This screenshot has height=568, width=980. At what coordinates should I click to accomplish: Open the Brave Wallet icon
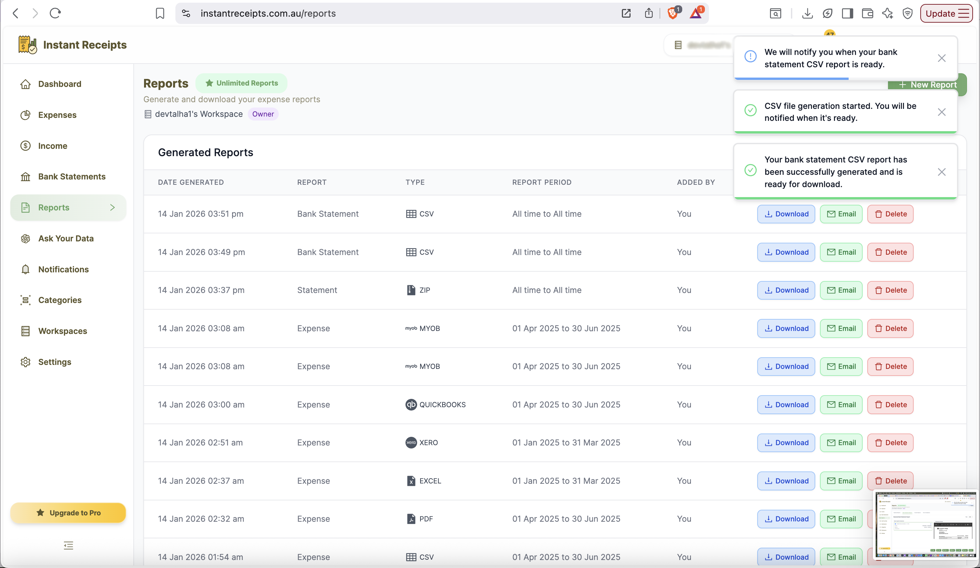[x=868, y=13]
